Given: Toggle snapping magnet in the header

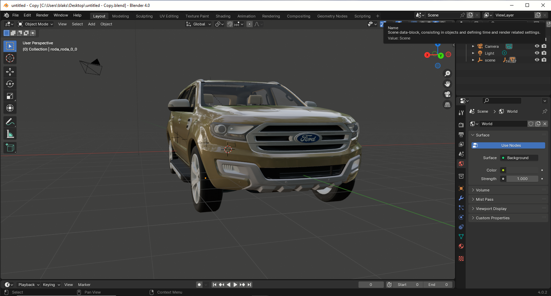Looking at the screenshot, I should (x=230, y=24).
